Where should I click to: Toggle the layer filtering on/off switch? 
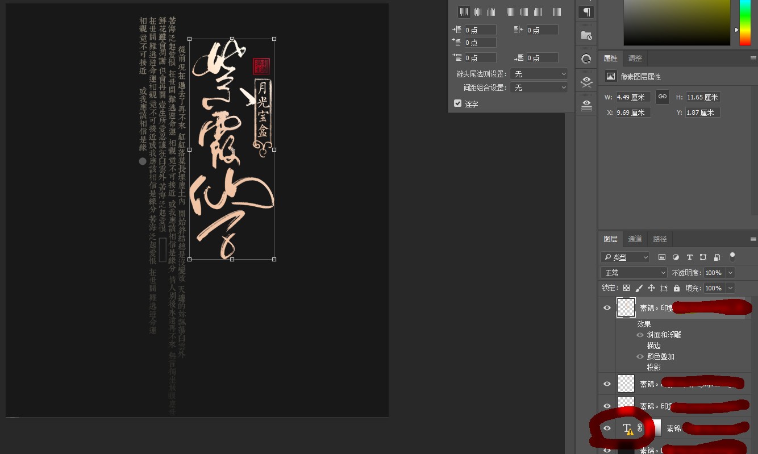tap(732, 257)
